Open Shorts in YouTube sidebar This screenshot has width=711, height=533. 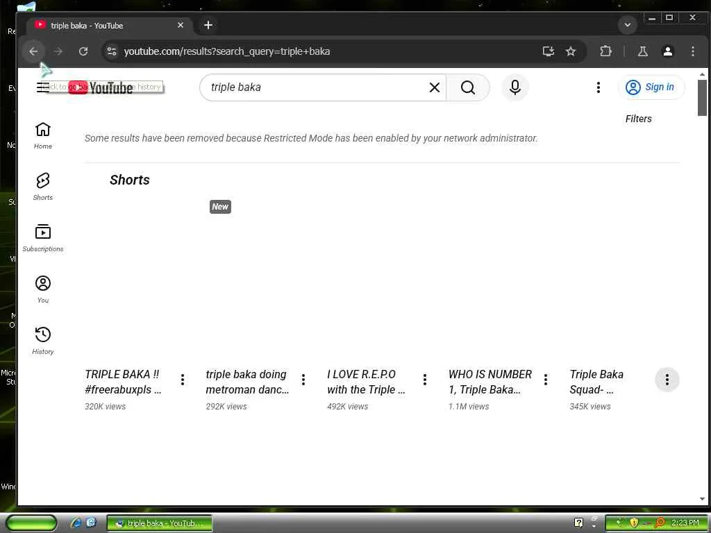[43, 187]
